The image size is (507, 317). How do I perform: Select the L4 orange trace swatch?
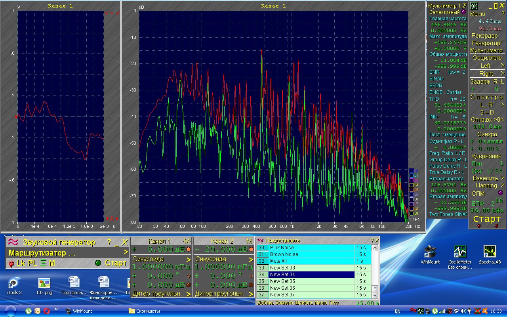point(412,190)
